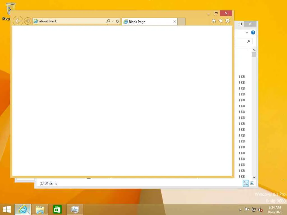Select the Blank Page tab
The image size is (287, 215).
[x=149, y=22]
